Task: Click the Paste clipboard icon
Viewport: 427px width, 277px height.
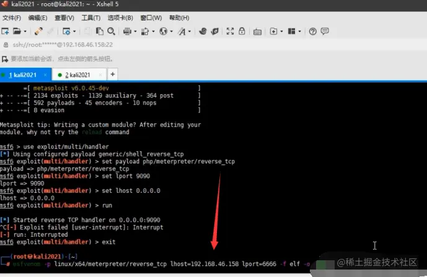Action: pyautogui.click(x=99, y=32)
